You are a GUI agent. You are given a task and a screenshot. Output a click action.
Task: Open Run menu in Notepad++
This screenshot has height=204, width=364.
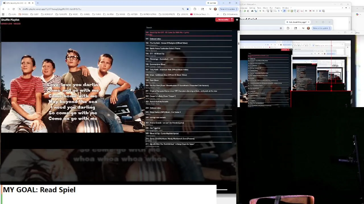point(271,8)
